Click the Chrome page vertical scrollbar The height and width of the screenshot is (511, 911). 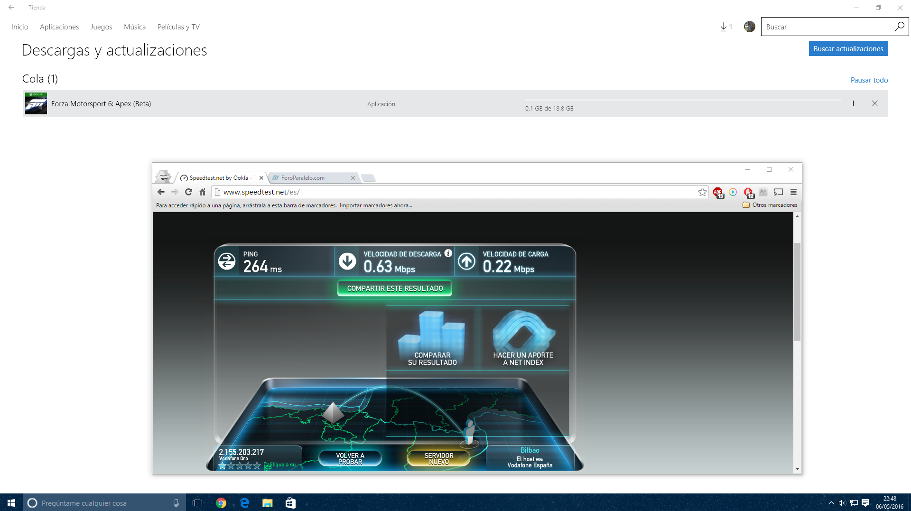point(797,291)
